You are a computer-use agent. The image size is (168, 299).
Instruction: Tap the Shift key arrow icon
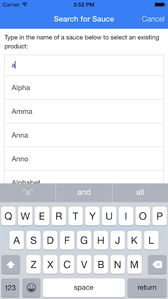[11, 264]
